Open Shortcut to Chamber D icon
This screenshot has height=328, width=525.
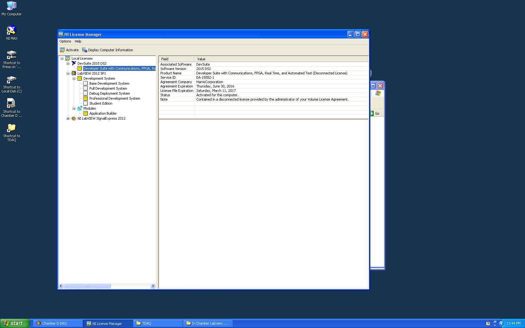[x=12, y=108]
